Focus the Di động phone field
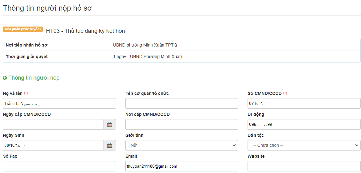Screen dimensions: 361x173 pos(304,124)
